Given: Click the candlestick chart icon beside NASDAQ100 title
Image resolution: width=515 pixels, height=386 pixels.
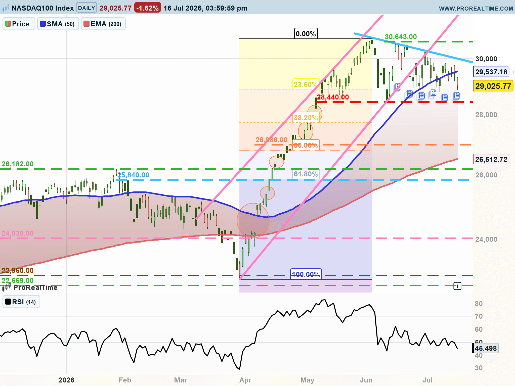Looking at the screenshot, I should coord(6,8).
